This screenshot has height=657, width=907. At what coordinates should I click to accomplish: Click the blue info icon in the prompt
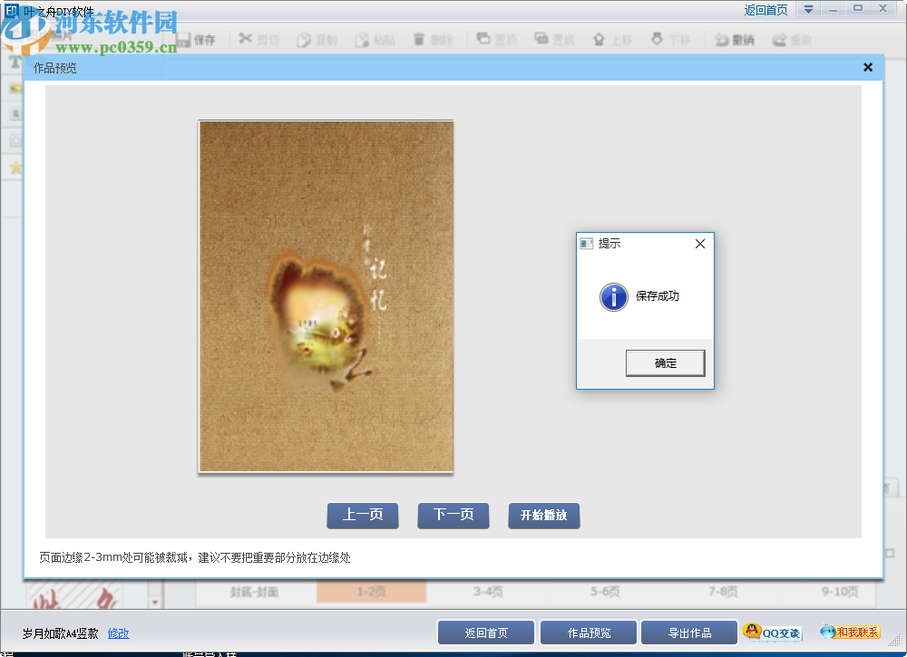pos(614,297)
